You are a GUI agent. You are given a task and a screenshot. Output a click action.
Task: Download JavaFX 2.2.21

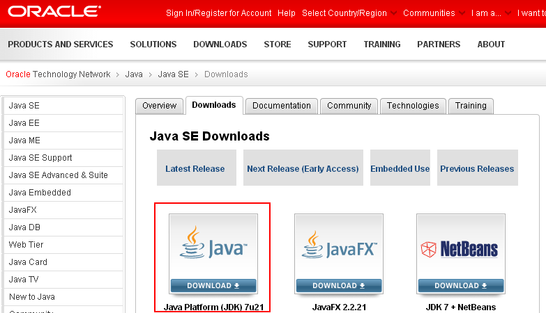pyautogui.click(x=339, y=286)
